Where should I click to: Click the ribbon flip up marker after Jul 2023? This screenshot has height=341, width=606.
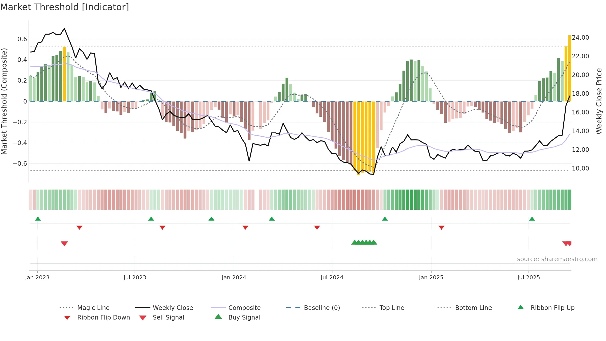click(x=151, y=219)
